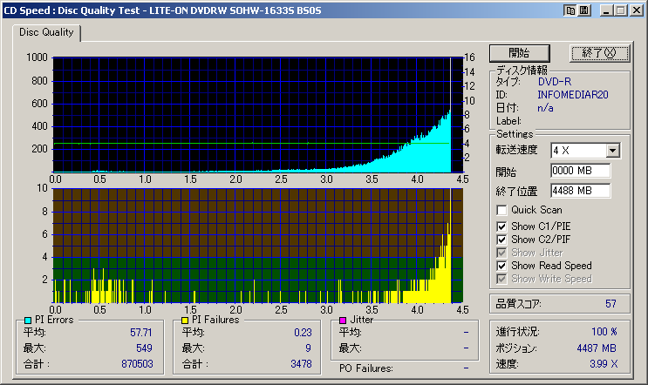648x385 pixels.
Task: Toggle the Show Read Speed checkbox
Action: click(x=501, y=266)
